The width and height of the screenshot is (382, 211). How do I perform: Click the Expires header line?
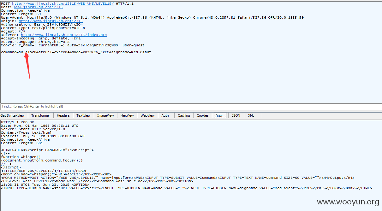(43, 136)
